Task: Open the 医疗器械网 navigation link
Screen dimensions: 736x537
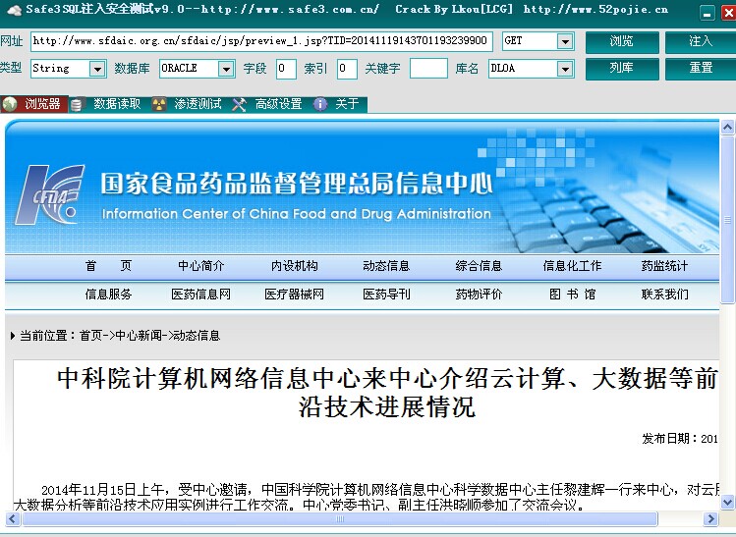Action: (x=295, y=295)
